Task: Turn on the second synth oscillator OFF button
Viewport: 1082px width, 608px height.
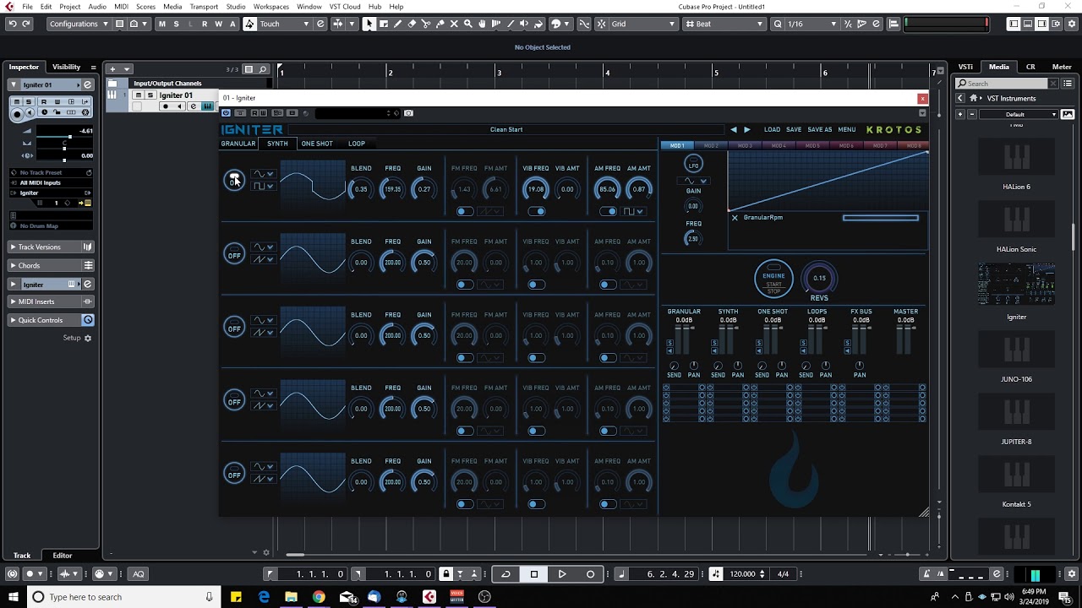Action: coord(234,255)
